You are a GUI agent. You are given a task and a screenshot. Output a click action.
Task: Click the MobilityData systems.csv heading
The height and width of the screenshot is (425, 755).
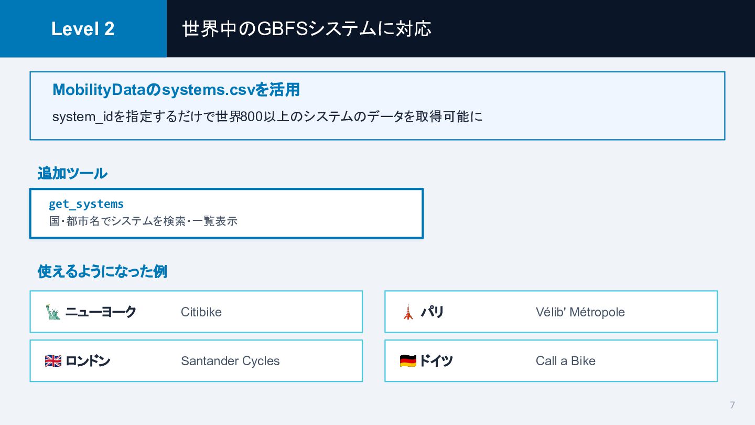176,90
